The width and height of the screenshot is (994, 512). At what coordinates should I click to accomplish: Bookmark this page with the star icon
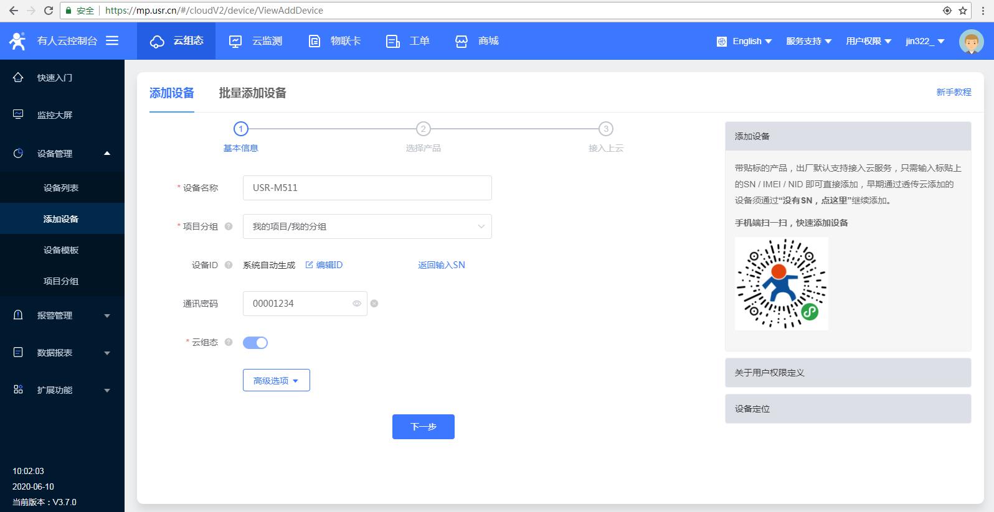click(963, 11)
